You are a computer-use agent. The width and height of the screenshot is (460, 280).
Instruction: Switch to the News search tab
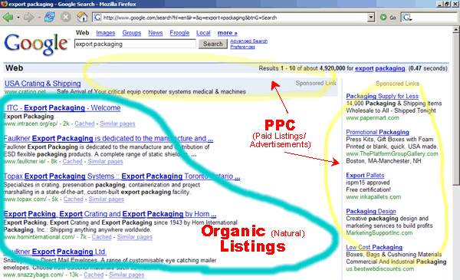point(156,33)
